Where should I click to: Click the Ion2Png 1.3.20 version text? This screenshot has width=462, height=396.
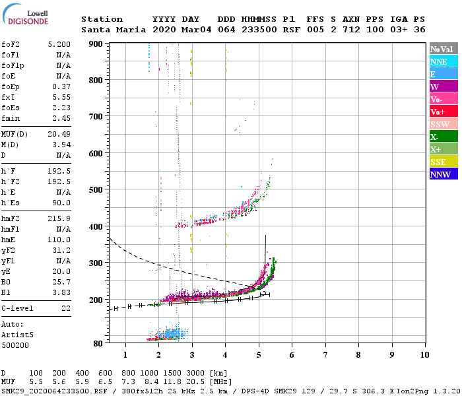coord(428,391)
